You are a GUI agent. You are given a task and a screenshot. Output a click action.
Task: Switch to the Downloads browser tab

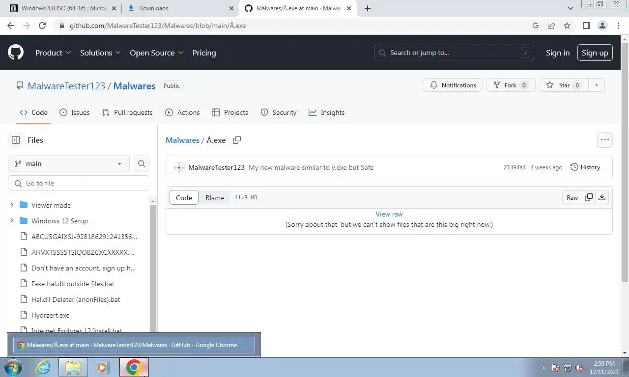click(x=180, y=8)
